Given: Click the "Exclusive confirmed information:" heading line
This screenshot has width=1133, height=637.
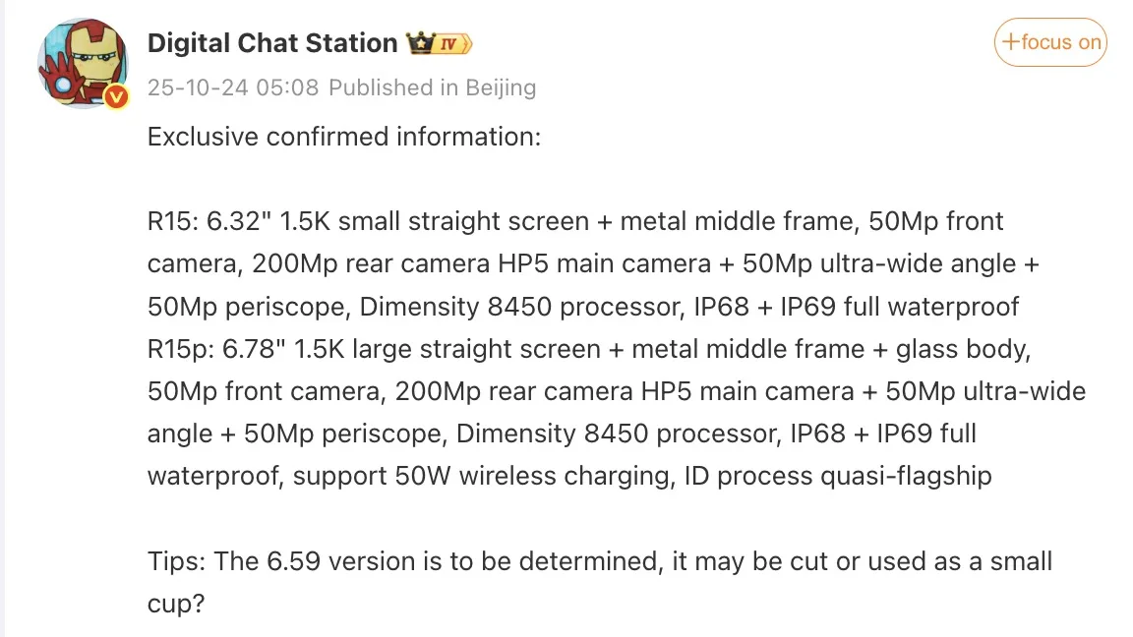Looking at the screenshot, I should 344,137.
